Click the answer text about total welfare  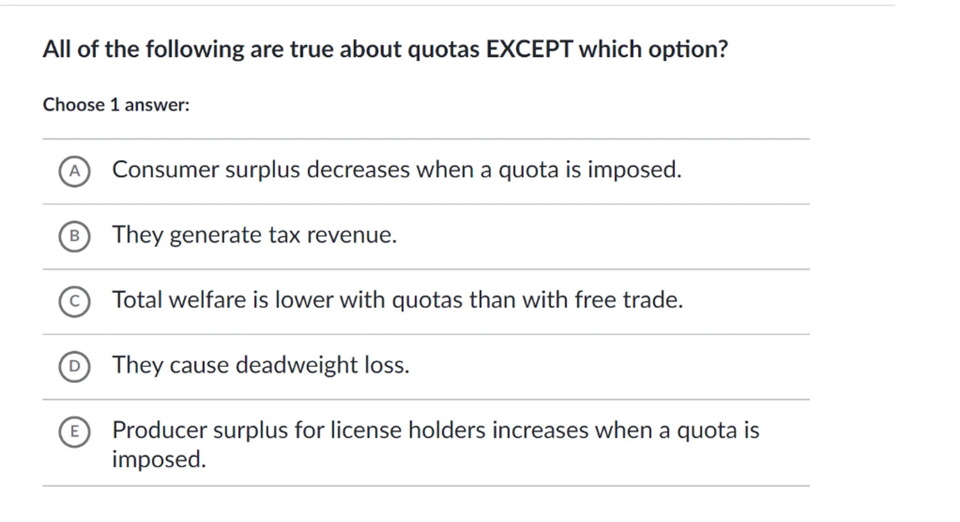[397, 300]
